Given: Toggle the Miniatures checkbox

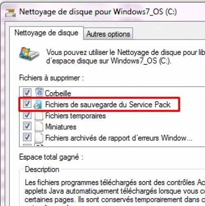Looking at the screenshot, I should (27, 126).
